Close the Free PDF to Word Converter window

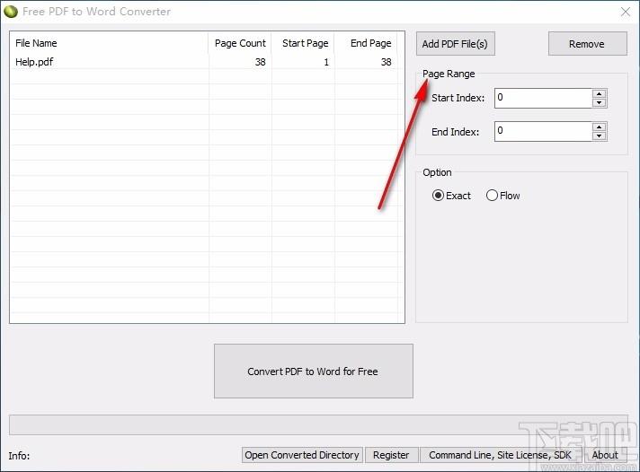tap(626, 12)
